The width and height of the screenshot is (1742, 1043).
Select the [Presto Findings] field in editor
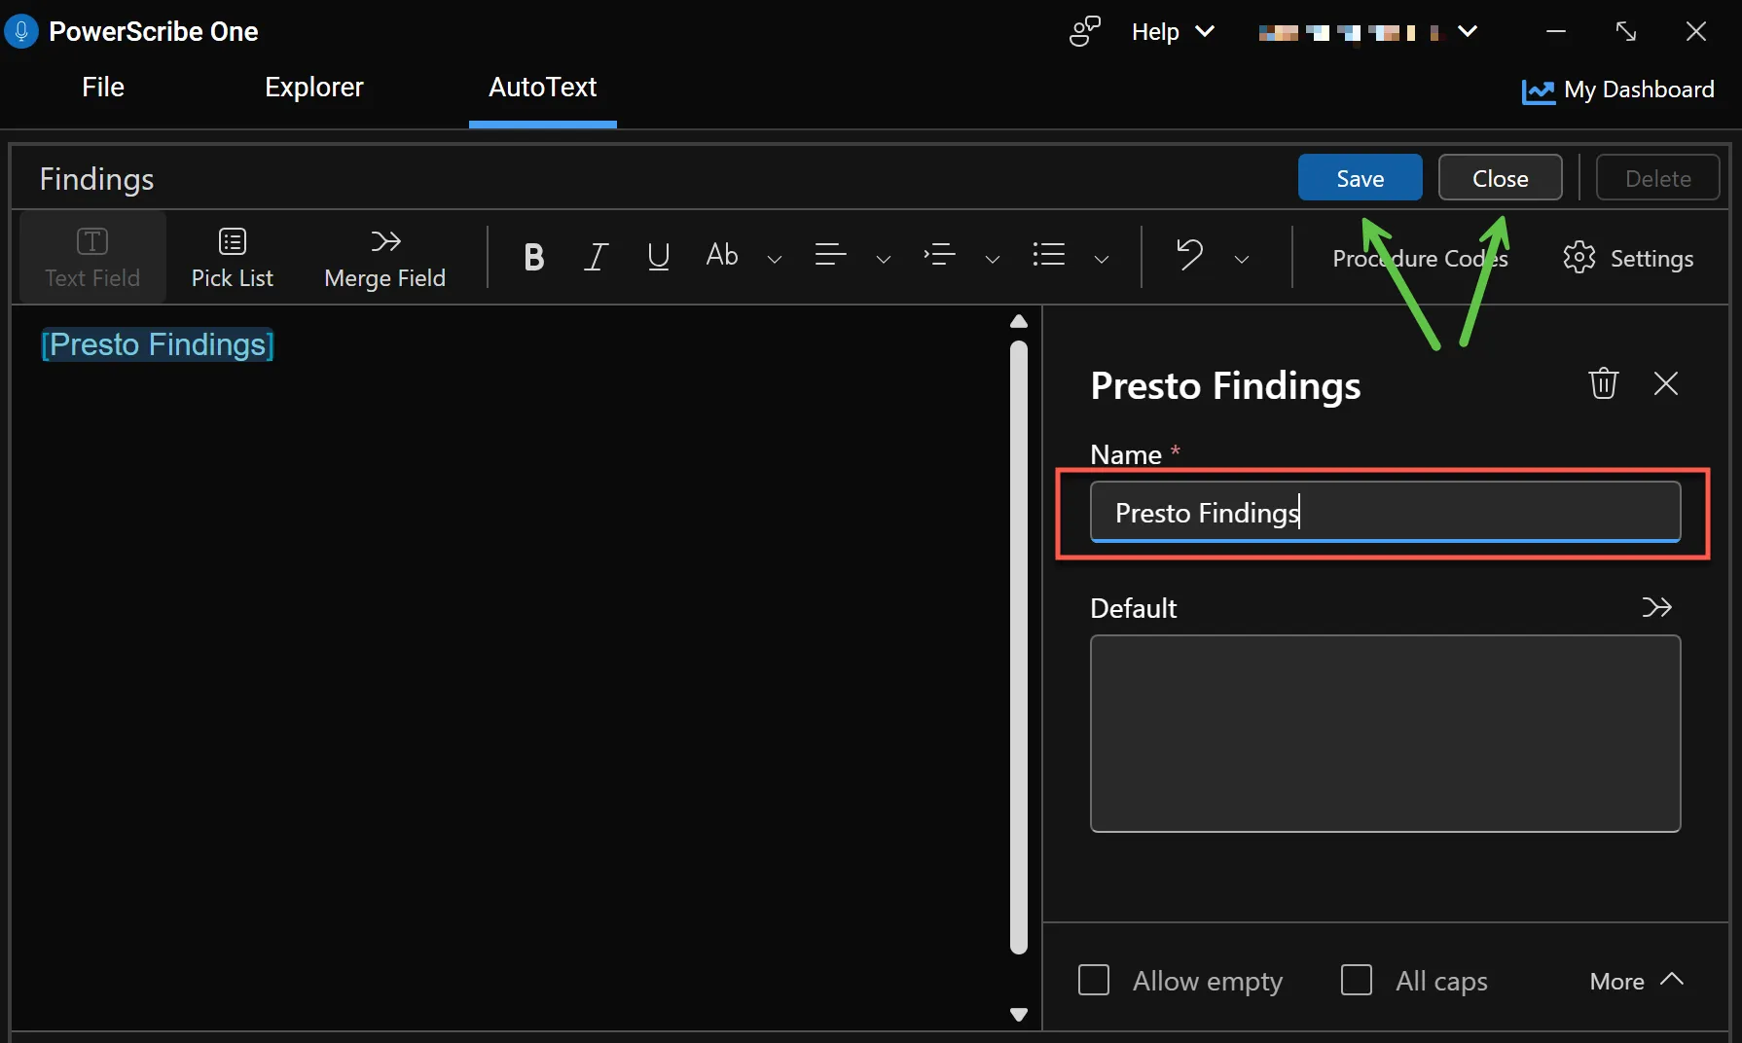pyautogui.click(x=158, y=344)
